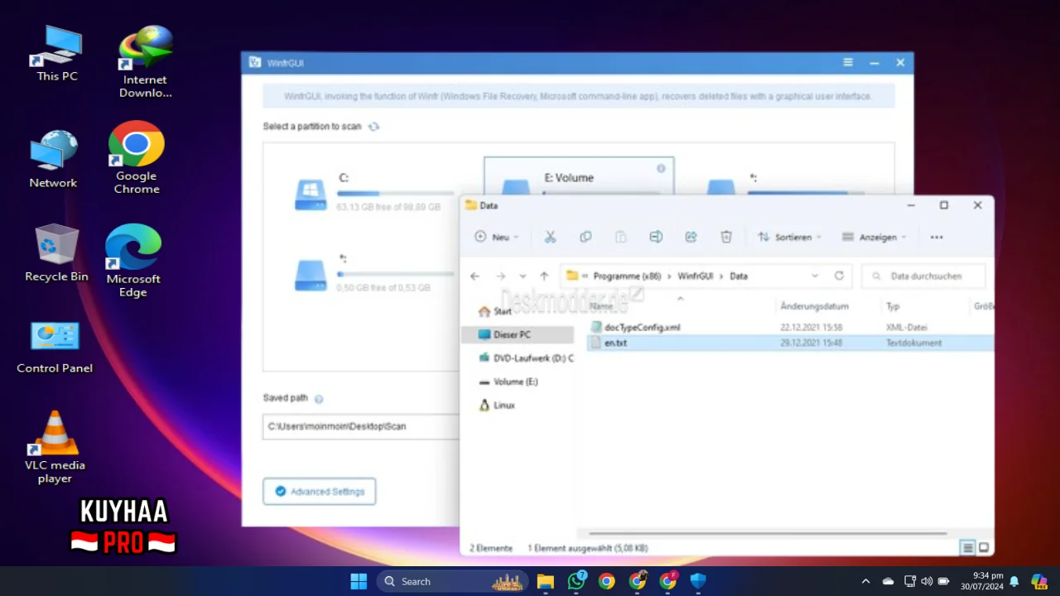Image resolution: width=1060 pixels, height=596 pixels.
Task: Launch Google Chrome from the desktop
Action: pyautogui.click(x=137, y=158)
